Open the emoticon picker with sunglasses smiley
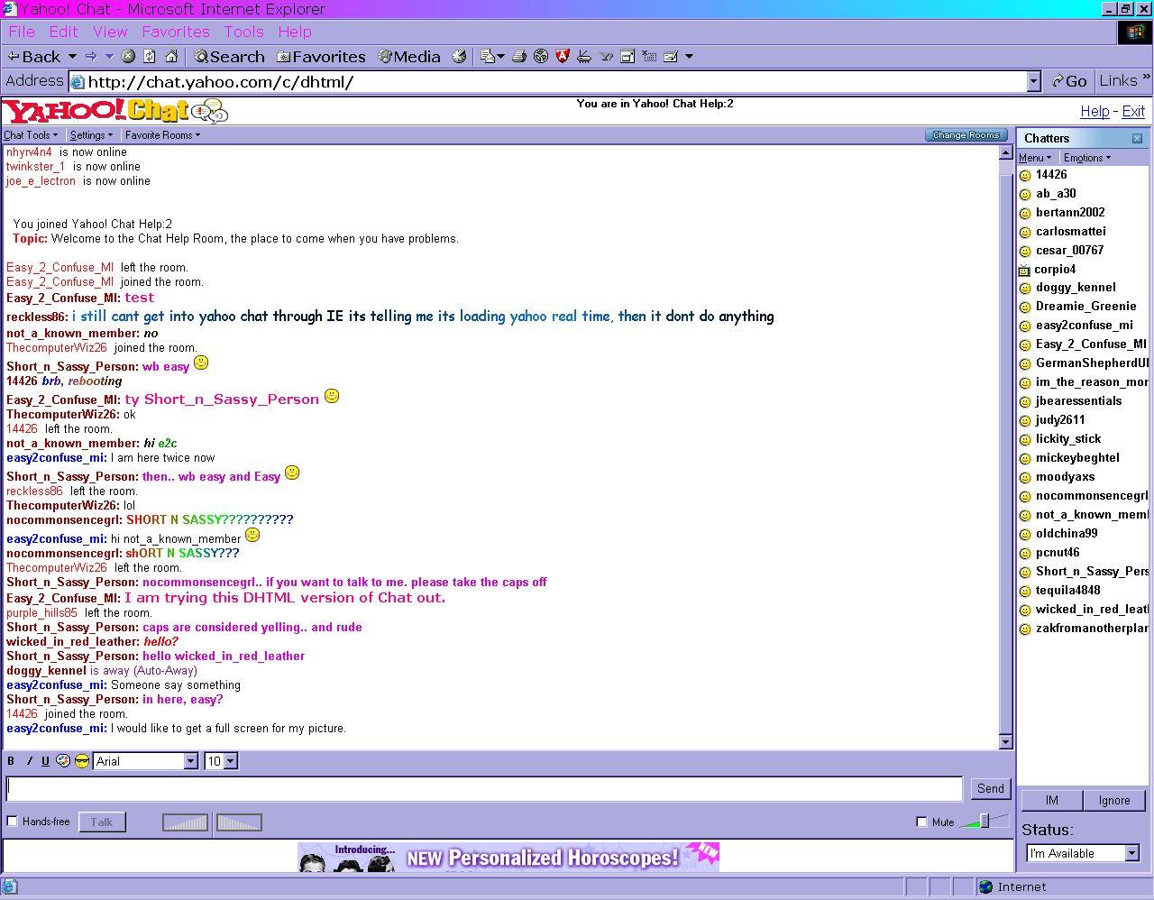The image size is (1154, 900). pos(81,761)
